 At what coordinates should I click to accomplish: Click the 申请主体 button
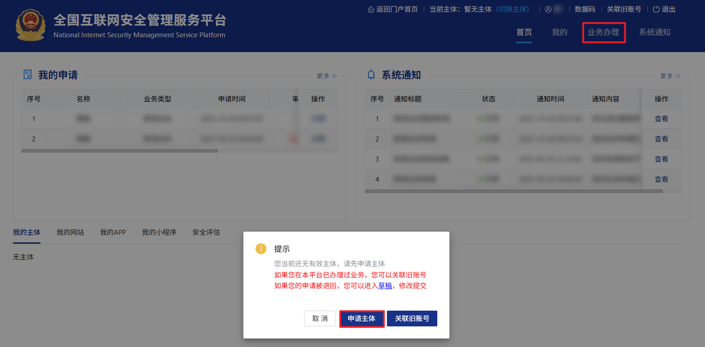[362, 319]
